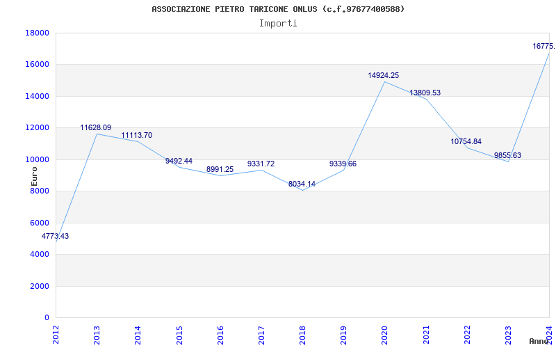Select the data label 9855.63

tap(507, 155)
